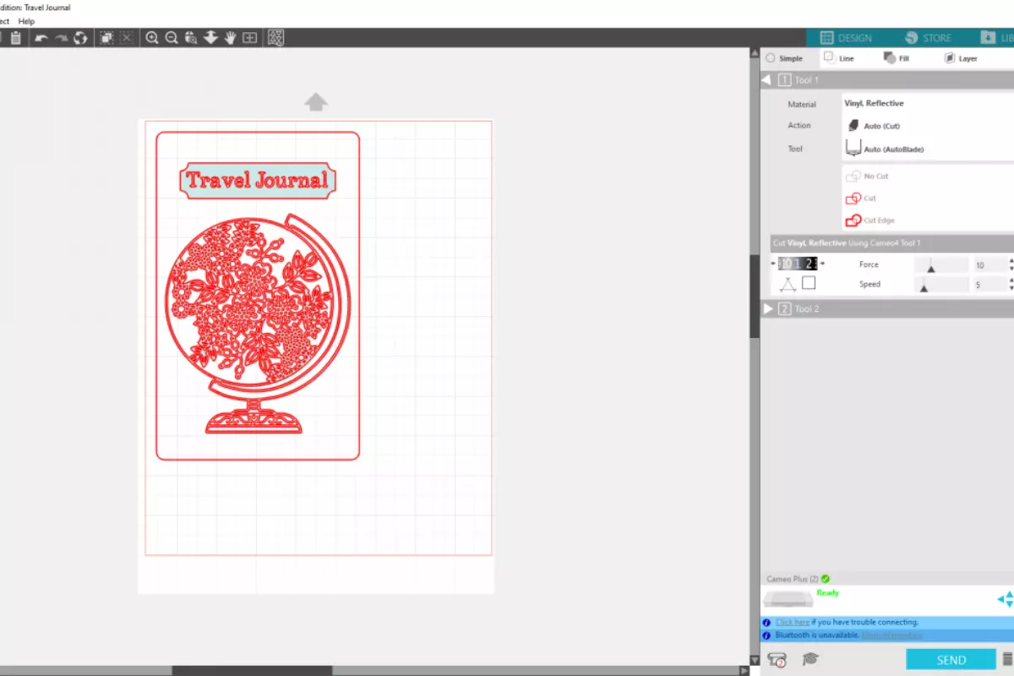Image resolution: width=1014 pixels, height=676 pixels.
Task: Switch to the Layer send mode tab
Action: click(961, 58)
